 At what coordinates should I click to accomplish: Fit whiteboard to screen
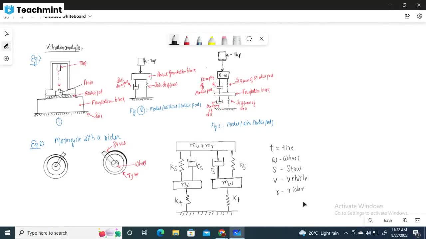tap(418, 220)
